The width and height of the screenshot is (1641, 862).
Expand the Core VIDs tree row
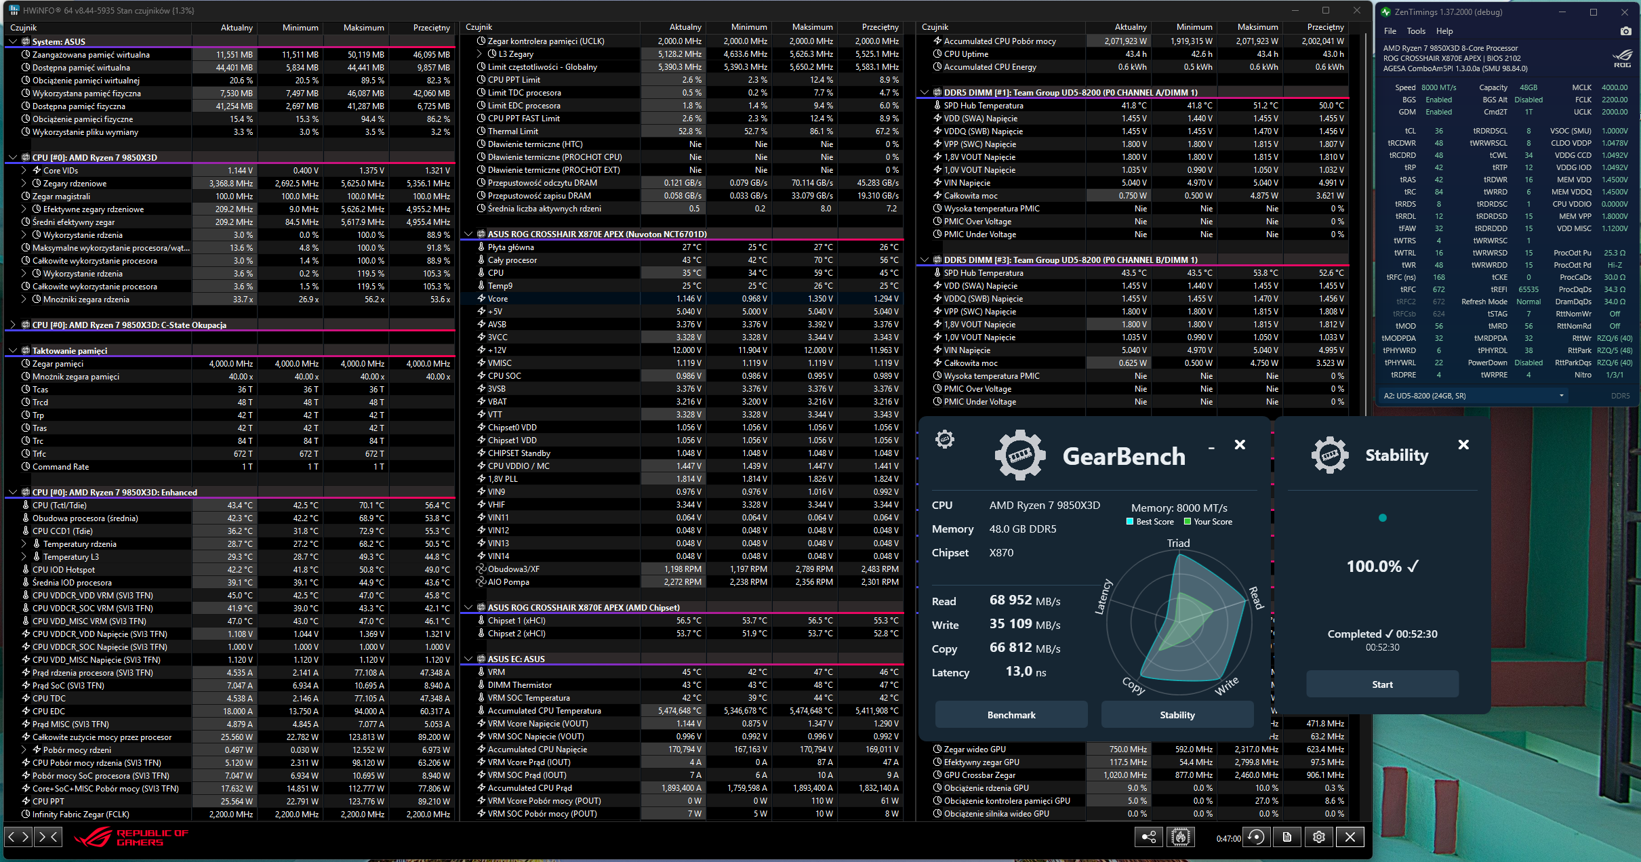(x=24, y=170)
